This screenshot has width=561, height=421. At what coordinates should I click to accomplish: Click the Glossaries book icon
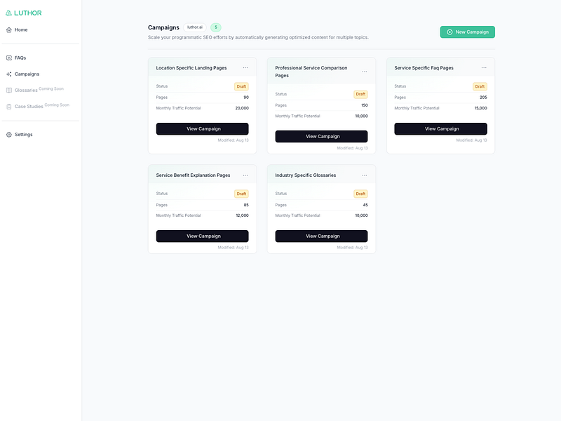(9, 90)
